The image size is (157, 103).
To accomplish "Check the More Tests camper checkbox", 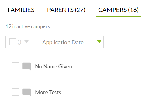I will tap(15, 92).
